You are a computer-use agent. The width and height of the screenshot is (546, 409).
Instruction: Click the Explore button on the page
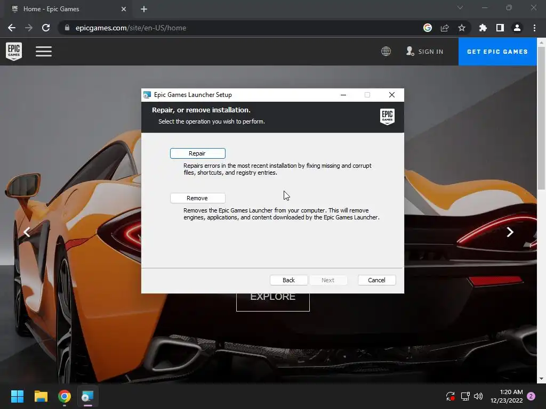tap(273, 302)
